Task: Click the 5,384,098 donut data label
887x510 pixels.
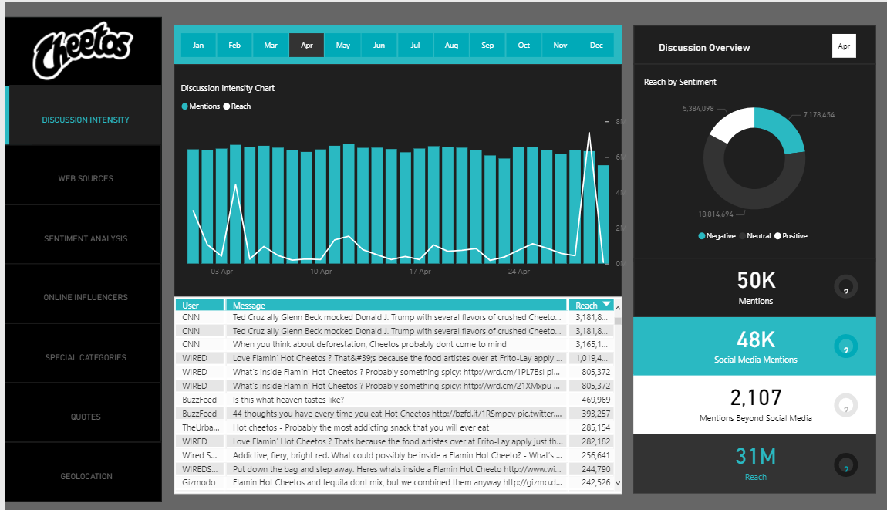Action: point(698,109)
